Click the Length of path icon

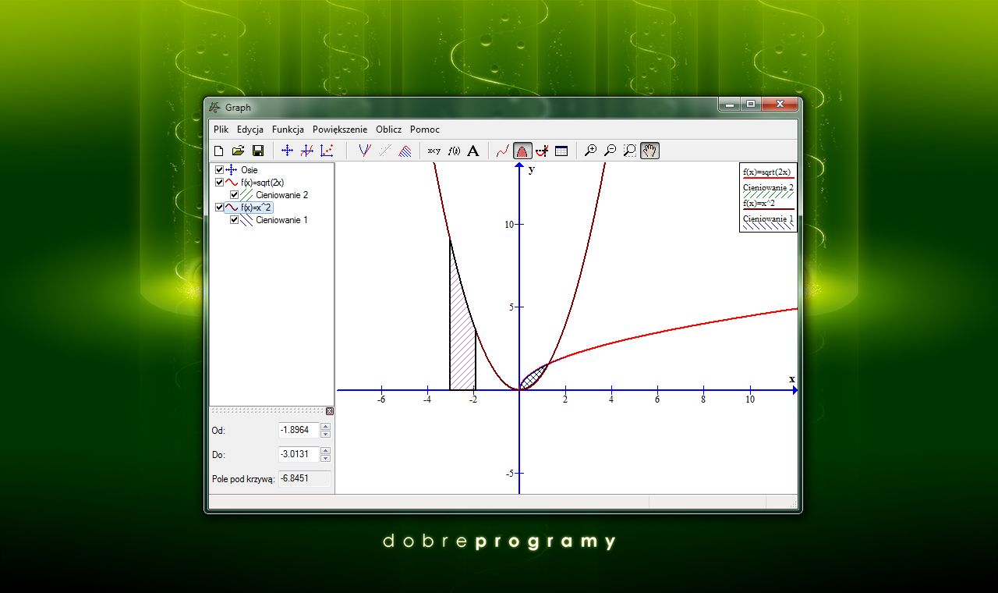tap(542, 151)
